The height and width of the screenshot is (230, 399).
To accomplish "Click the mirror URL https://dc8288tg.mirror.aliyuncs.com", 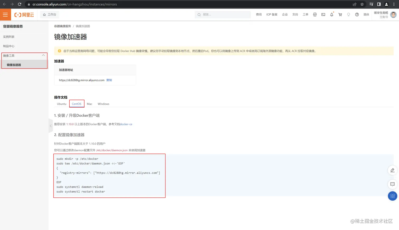I will click(82, 80).
